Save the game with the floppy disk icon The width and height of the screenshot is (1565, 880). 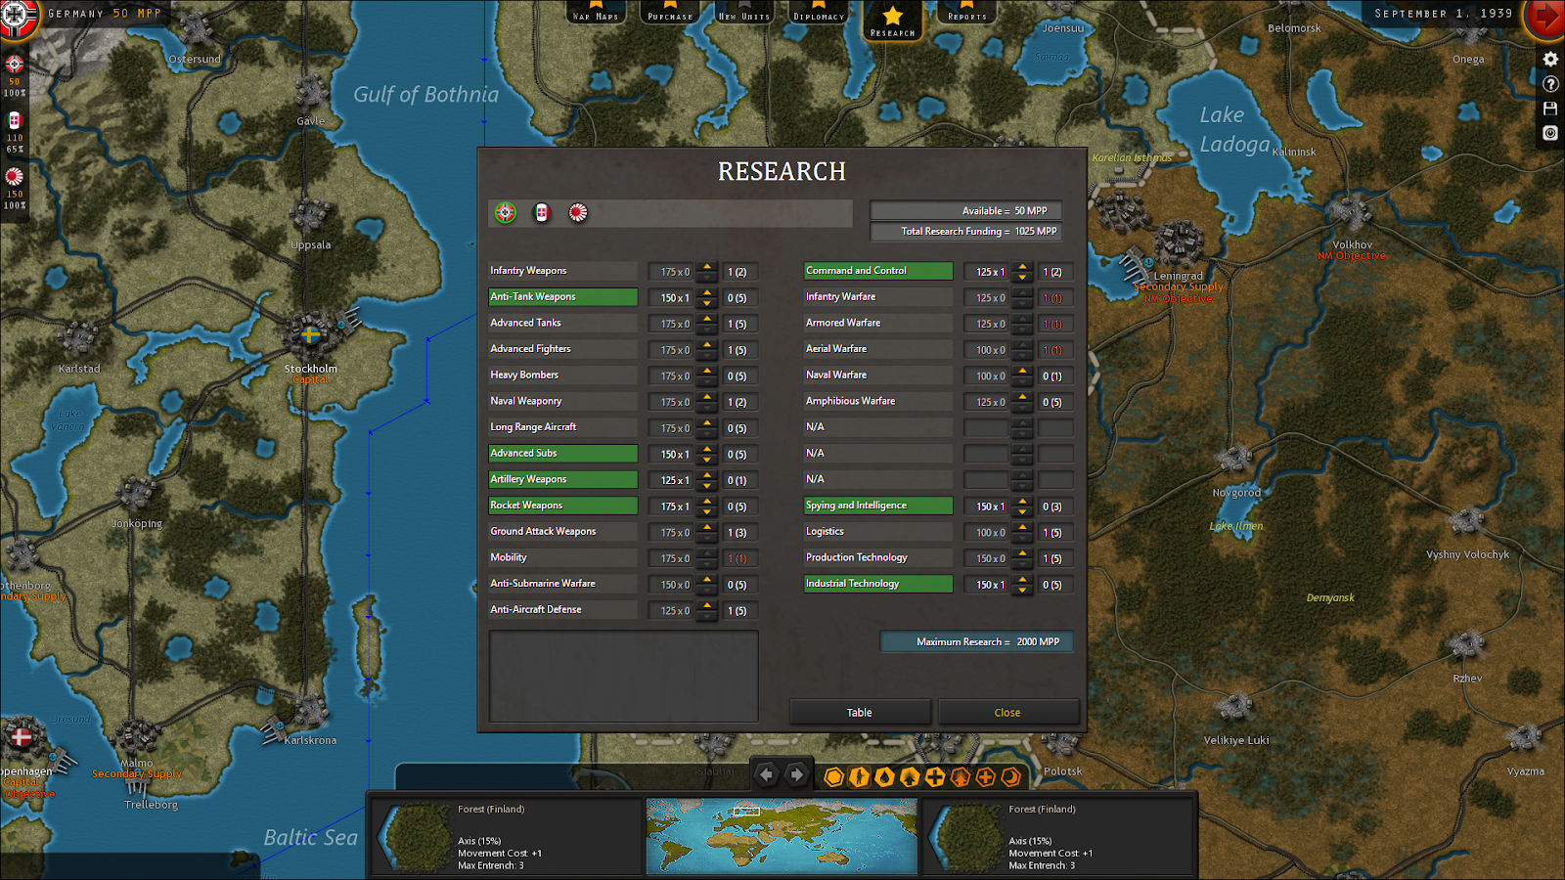click(1550, 108)
